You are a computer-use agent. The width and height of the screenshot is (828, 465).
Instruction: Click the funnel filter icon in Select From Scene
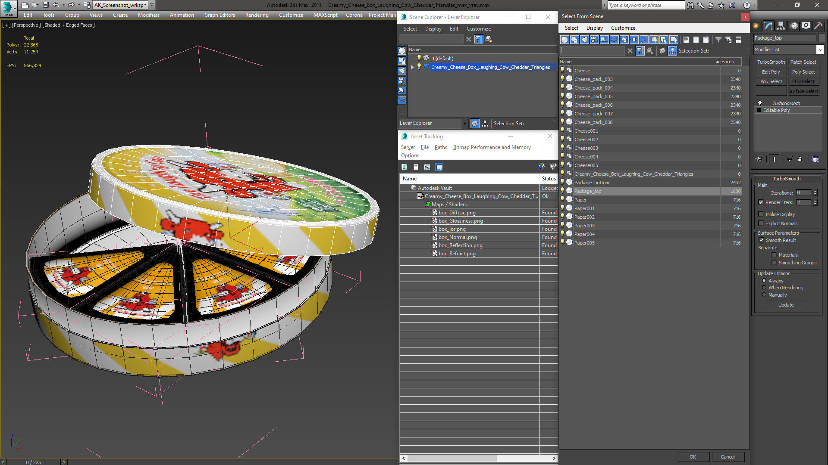pos(718,40)
